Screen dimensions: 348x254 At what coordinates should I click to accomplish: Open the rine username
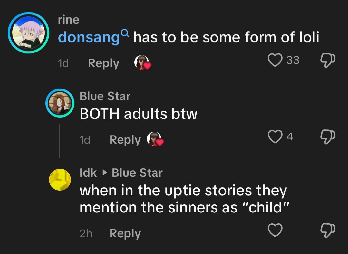tap(68, 20)
